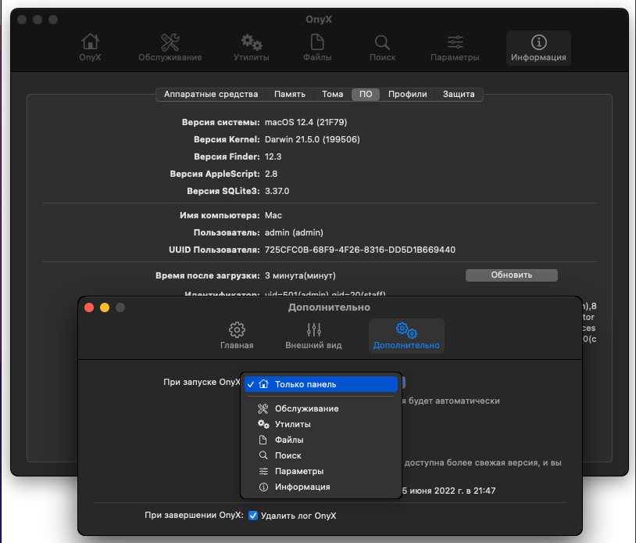Viewport: 636px width, 543px height.
Task: Choose Файлы in startup dropdown list
Action: point(321,440)
